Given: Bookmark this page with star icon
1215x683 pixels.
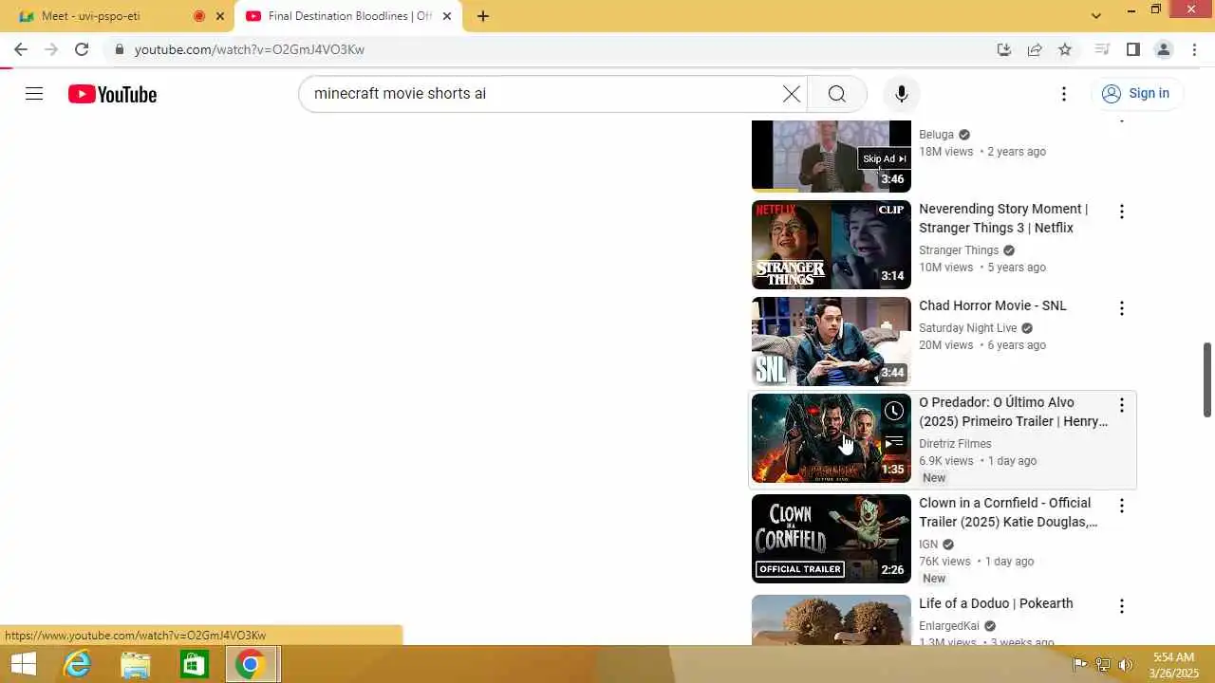Looking at the screenshot, I should point(1065,49).
